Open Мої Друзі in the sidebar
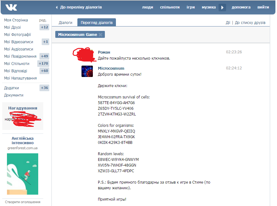Screen dimensions: 277x206 12,27
